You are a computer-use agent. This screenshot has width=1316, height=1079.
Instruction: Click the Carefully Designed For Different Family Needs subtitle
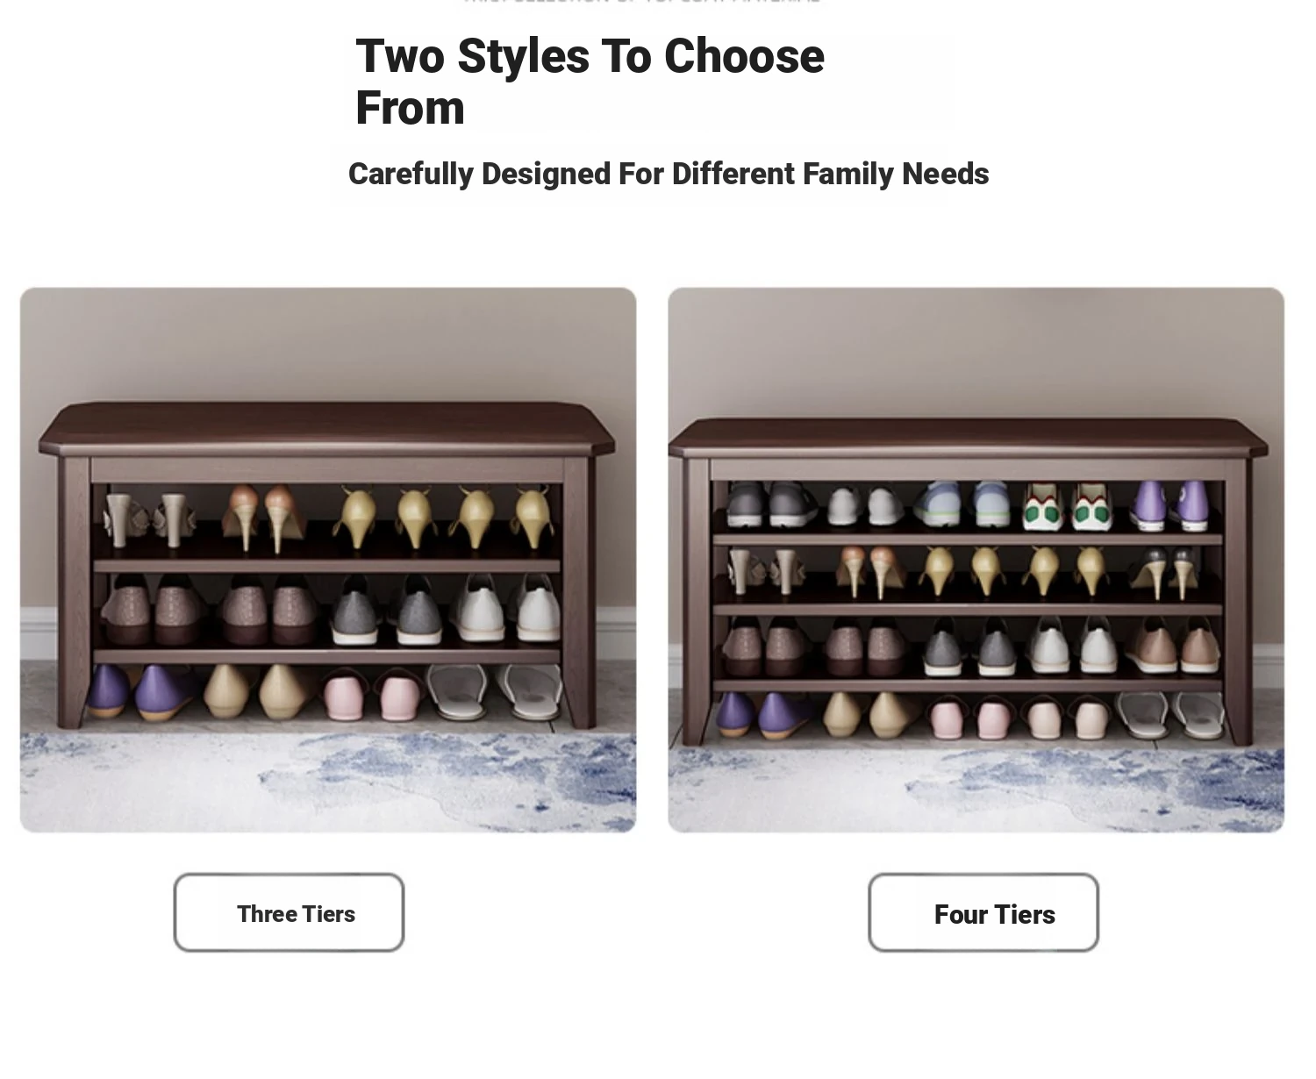coord(669,174)
